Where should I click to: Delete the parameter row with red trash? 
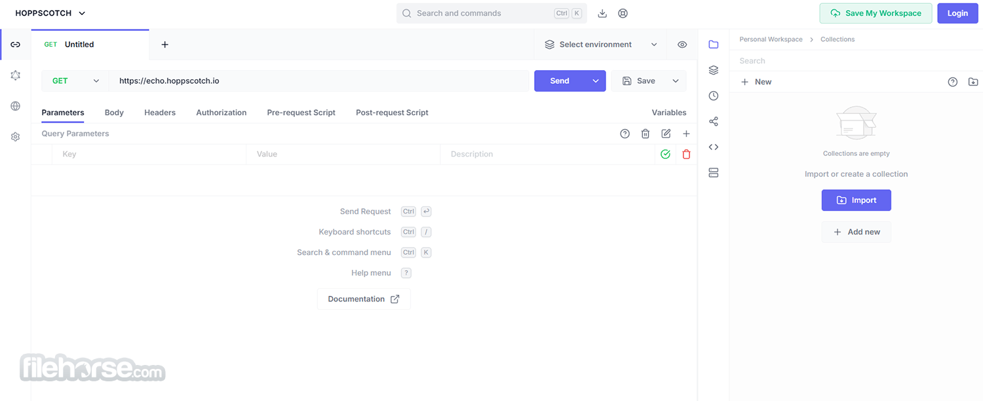(686, 154)
